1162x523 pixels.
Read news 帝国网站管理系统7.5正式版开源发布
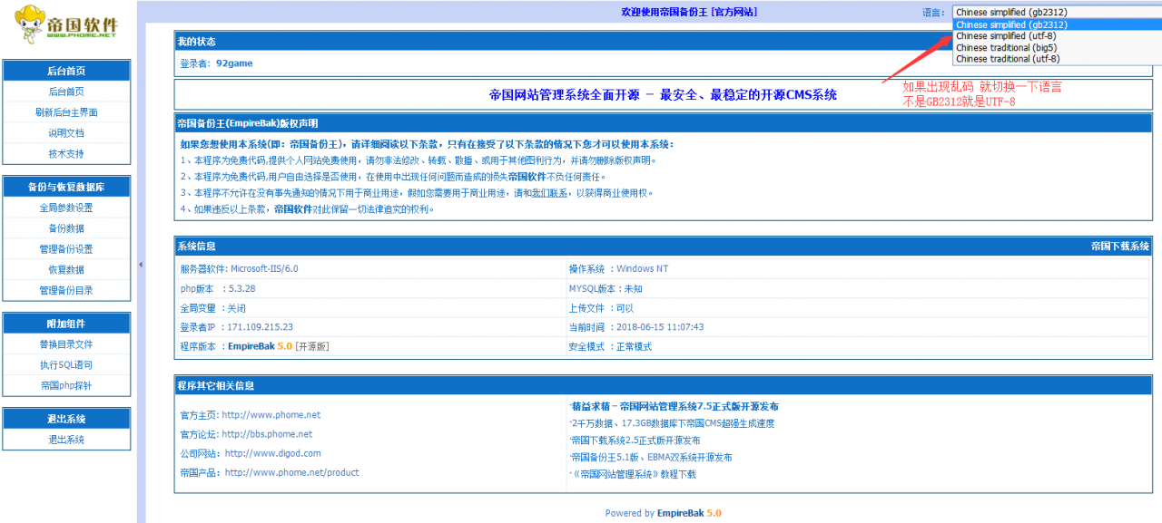pyautogui.click(x=675, y=406)
